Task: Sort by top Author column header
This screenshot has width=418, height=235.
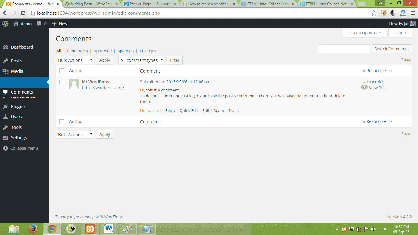Action: (76, 71)
